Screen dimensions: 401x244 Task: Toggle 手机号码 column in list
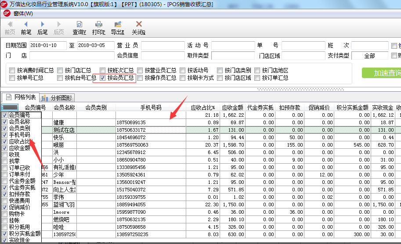point(4,135)
